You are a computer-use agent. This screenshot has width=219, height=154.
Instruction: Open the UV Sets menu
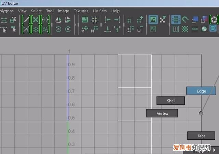tap(100, 11)
